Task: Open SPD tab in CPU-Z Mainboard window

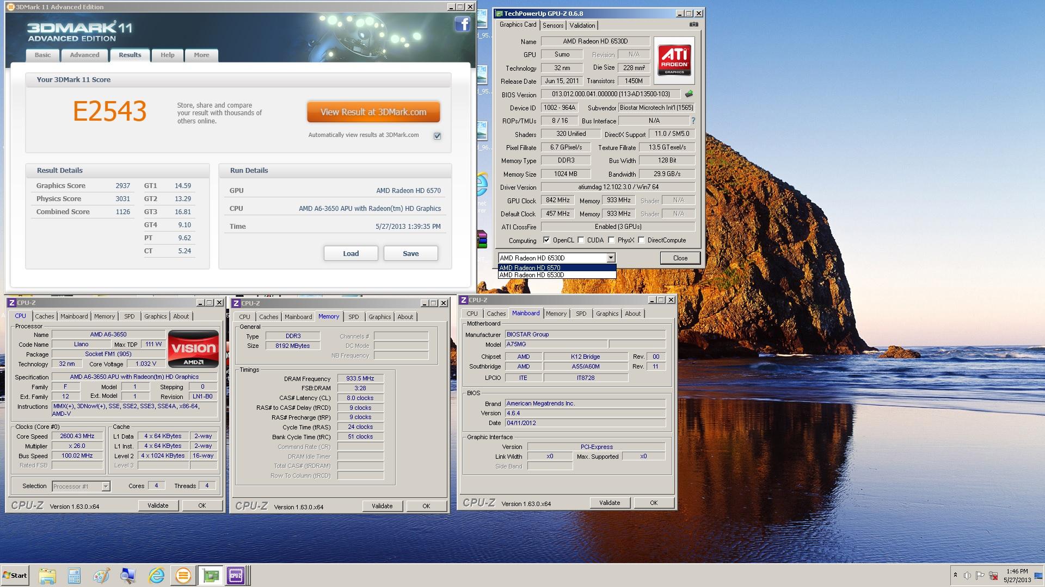Action: tap(581, 314)
